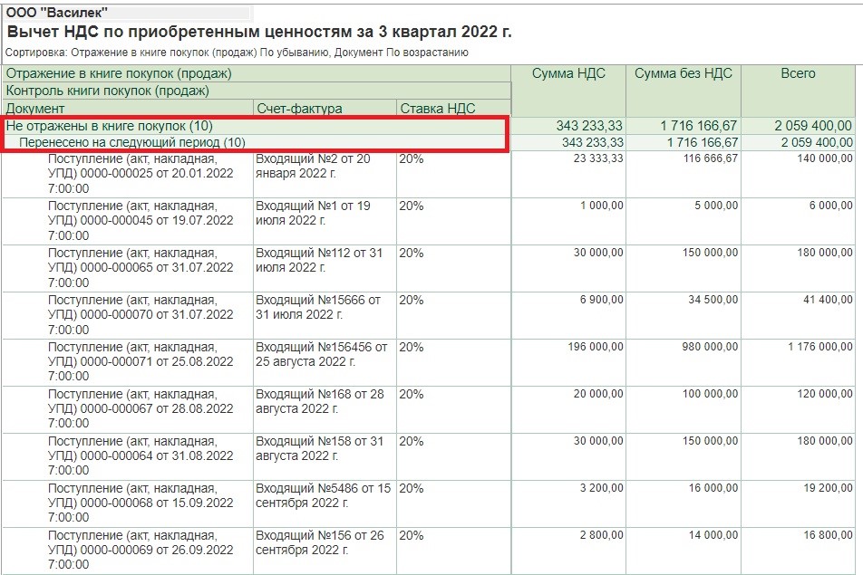Click 20% rate in invoice №158 row
The width and height of the screenshot is (863, 575).
point(412,441)
